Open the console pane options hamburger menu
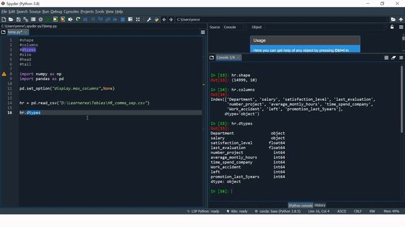Screen dimensions: 405x227 pos(401,57)
